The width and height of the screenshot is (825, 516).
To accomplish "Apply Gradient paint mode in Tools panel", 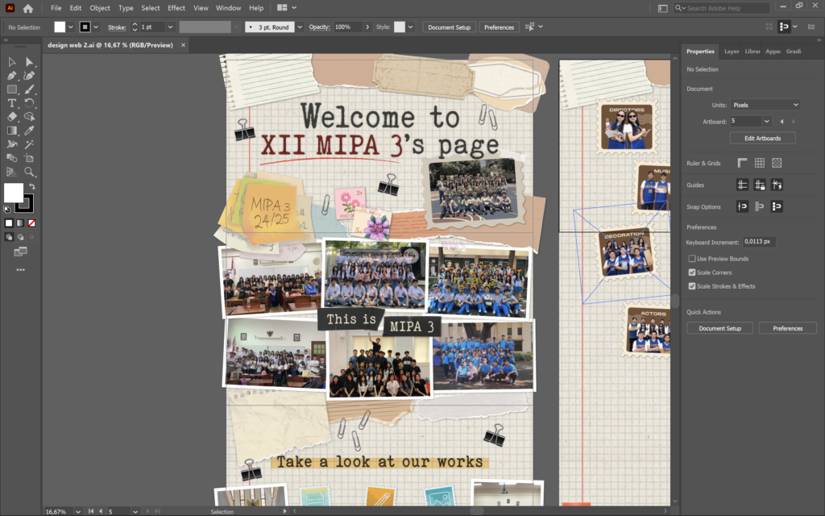I will (20, 223).
